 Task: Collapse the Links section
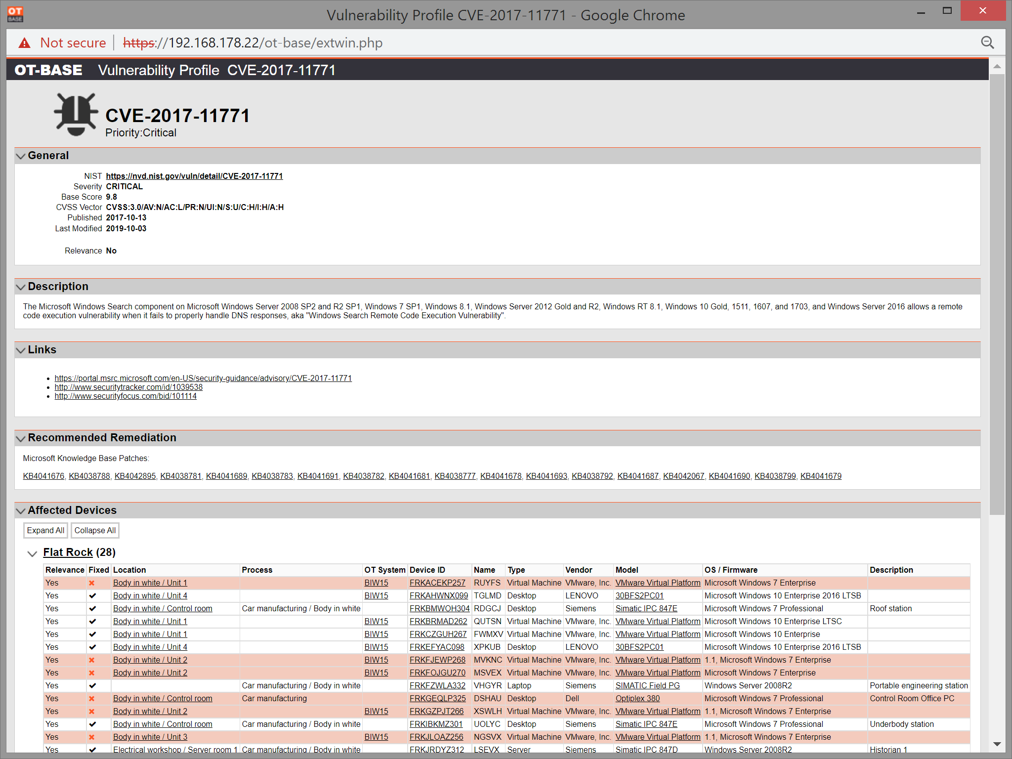click(21, 350)
